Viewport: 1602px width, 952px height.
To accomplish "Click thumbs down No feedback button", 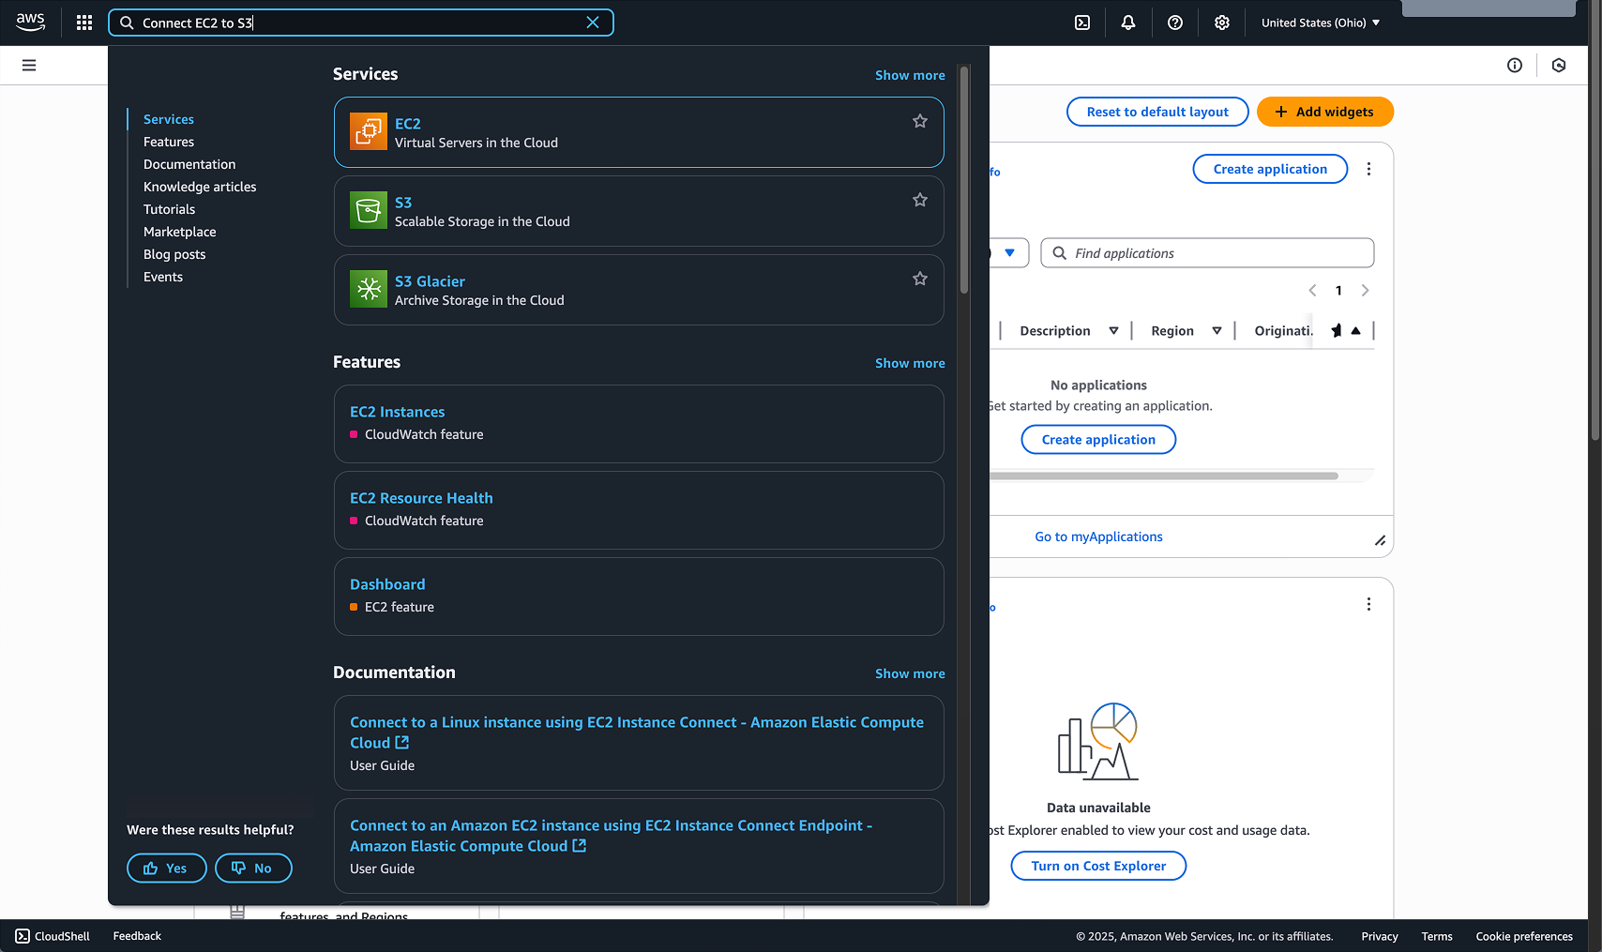I will point(253,869).
